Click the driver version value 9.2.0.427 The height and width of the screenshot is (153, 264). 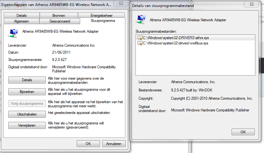click(59, 60)
